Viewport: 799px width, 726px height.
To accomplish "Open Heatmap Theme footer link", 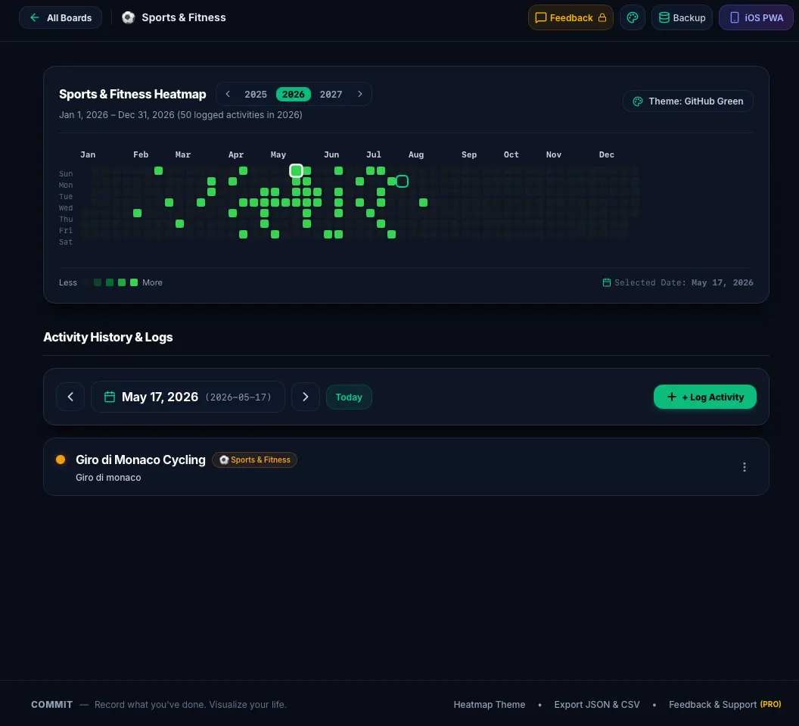I will (x=490, y=705).
